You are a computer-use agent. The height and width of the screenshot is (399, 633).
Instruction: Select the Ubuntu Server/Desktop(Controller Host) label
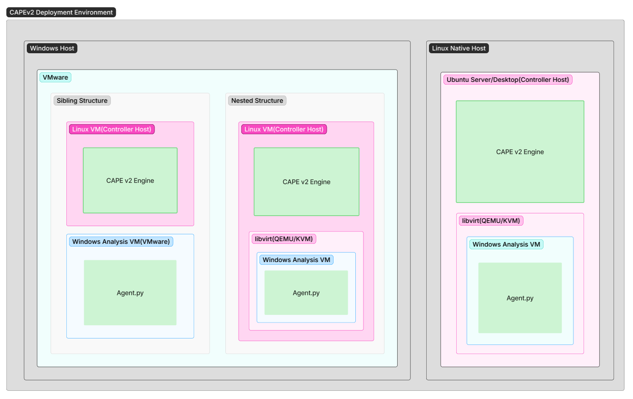508,80
